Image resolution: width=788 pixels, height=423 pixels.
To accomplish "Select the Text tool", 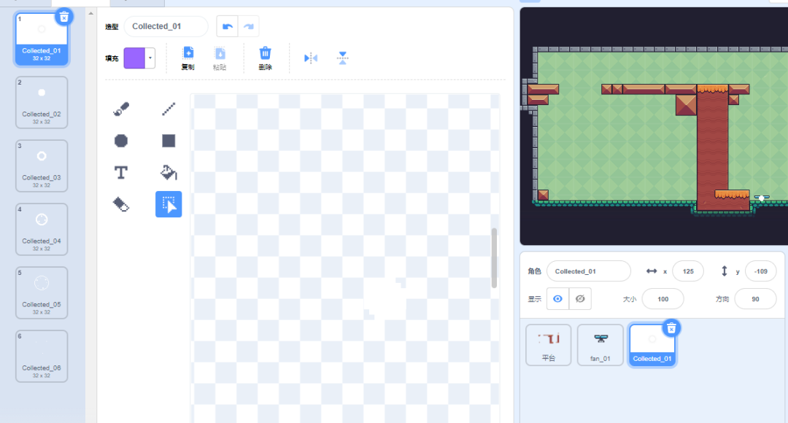I will coord(121,172).
